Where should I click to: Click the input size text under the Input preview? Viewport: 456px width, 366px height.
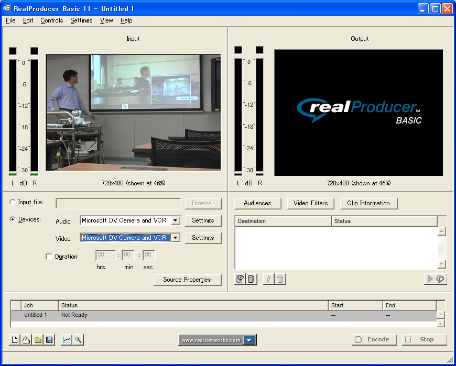[133, 183]
